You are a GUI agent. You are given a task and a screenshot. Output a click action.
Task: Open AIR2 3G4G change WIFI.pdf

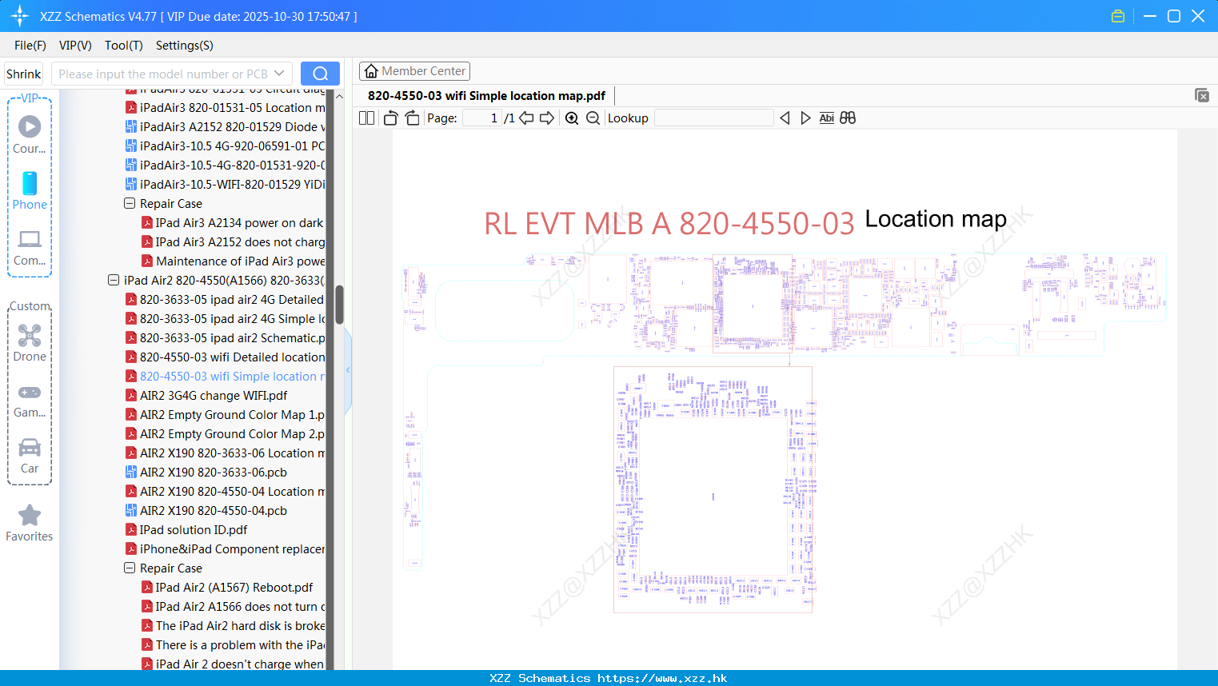pyautogui.click(x=206, y=395)
